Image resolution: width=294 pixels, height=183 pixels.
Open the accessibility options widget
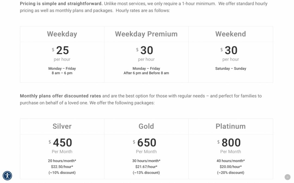7,176
